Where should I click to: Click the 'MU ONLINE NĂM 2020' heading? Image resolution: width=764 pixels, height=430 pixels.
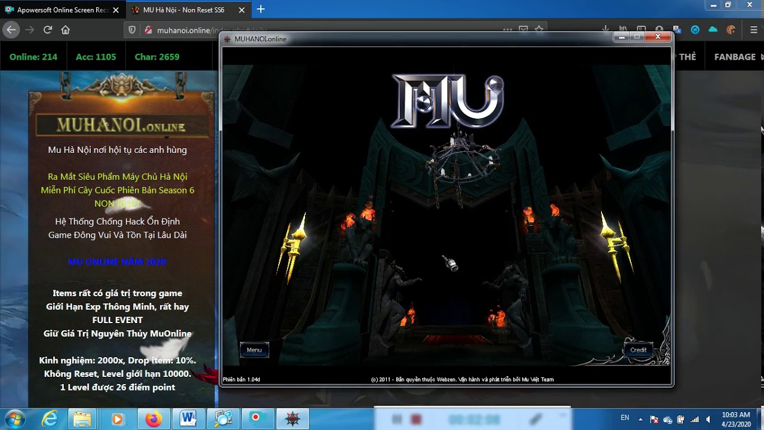[118, 262]
